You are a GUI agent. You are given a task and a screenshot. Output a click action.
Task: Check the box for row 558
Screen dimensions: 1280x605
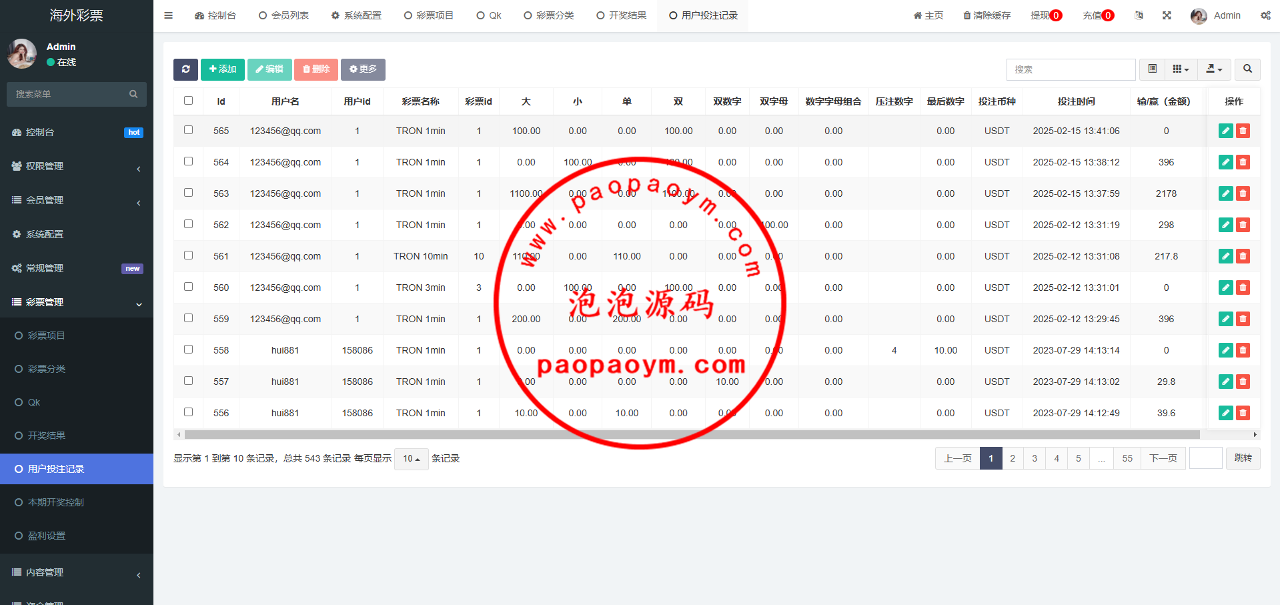click(x=188, y=350)
